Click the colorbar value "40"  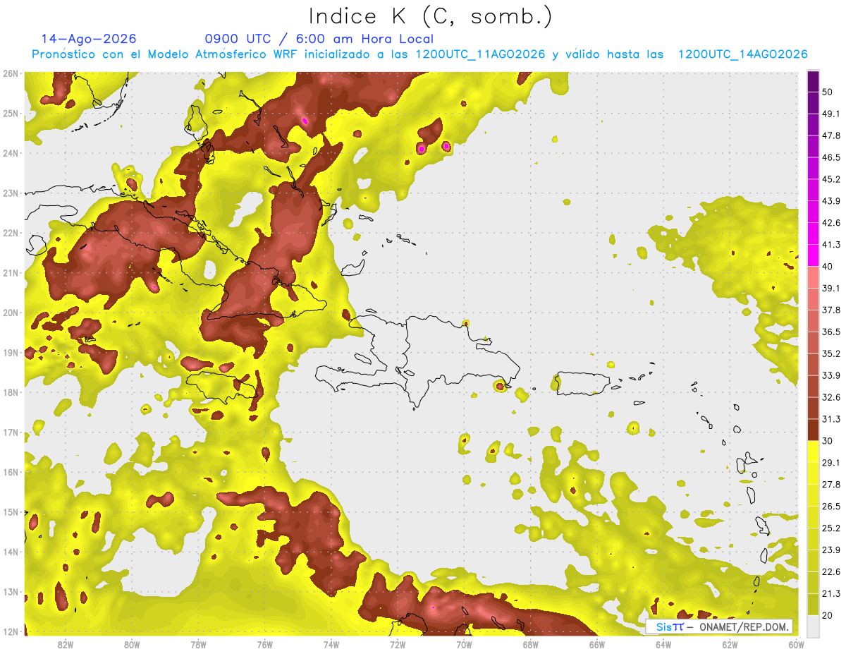828,267
